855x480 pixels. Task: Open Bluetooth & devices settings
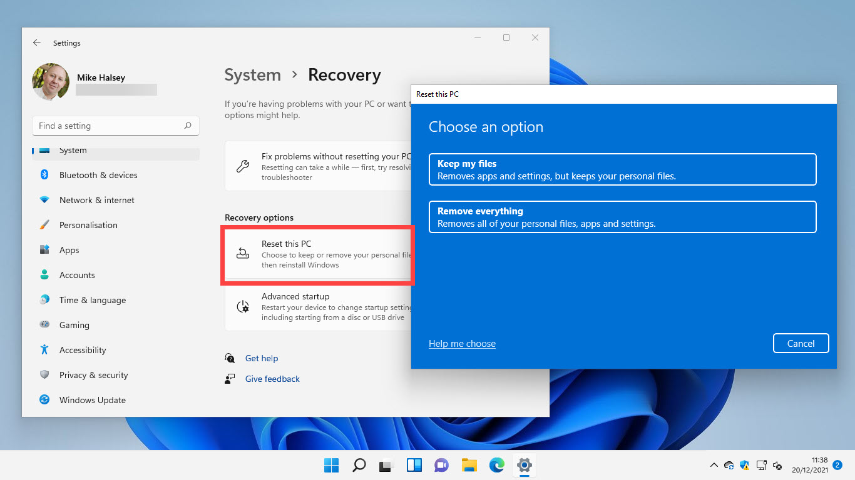[98, 175]
